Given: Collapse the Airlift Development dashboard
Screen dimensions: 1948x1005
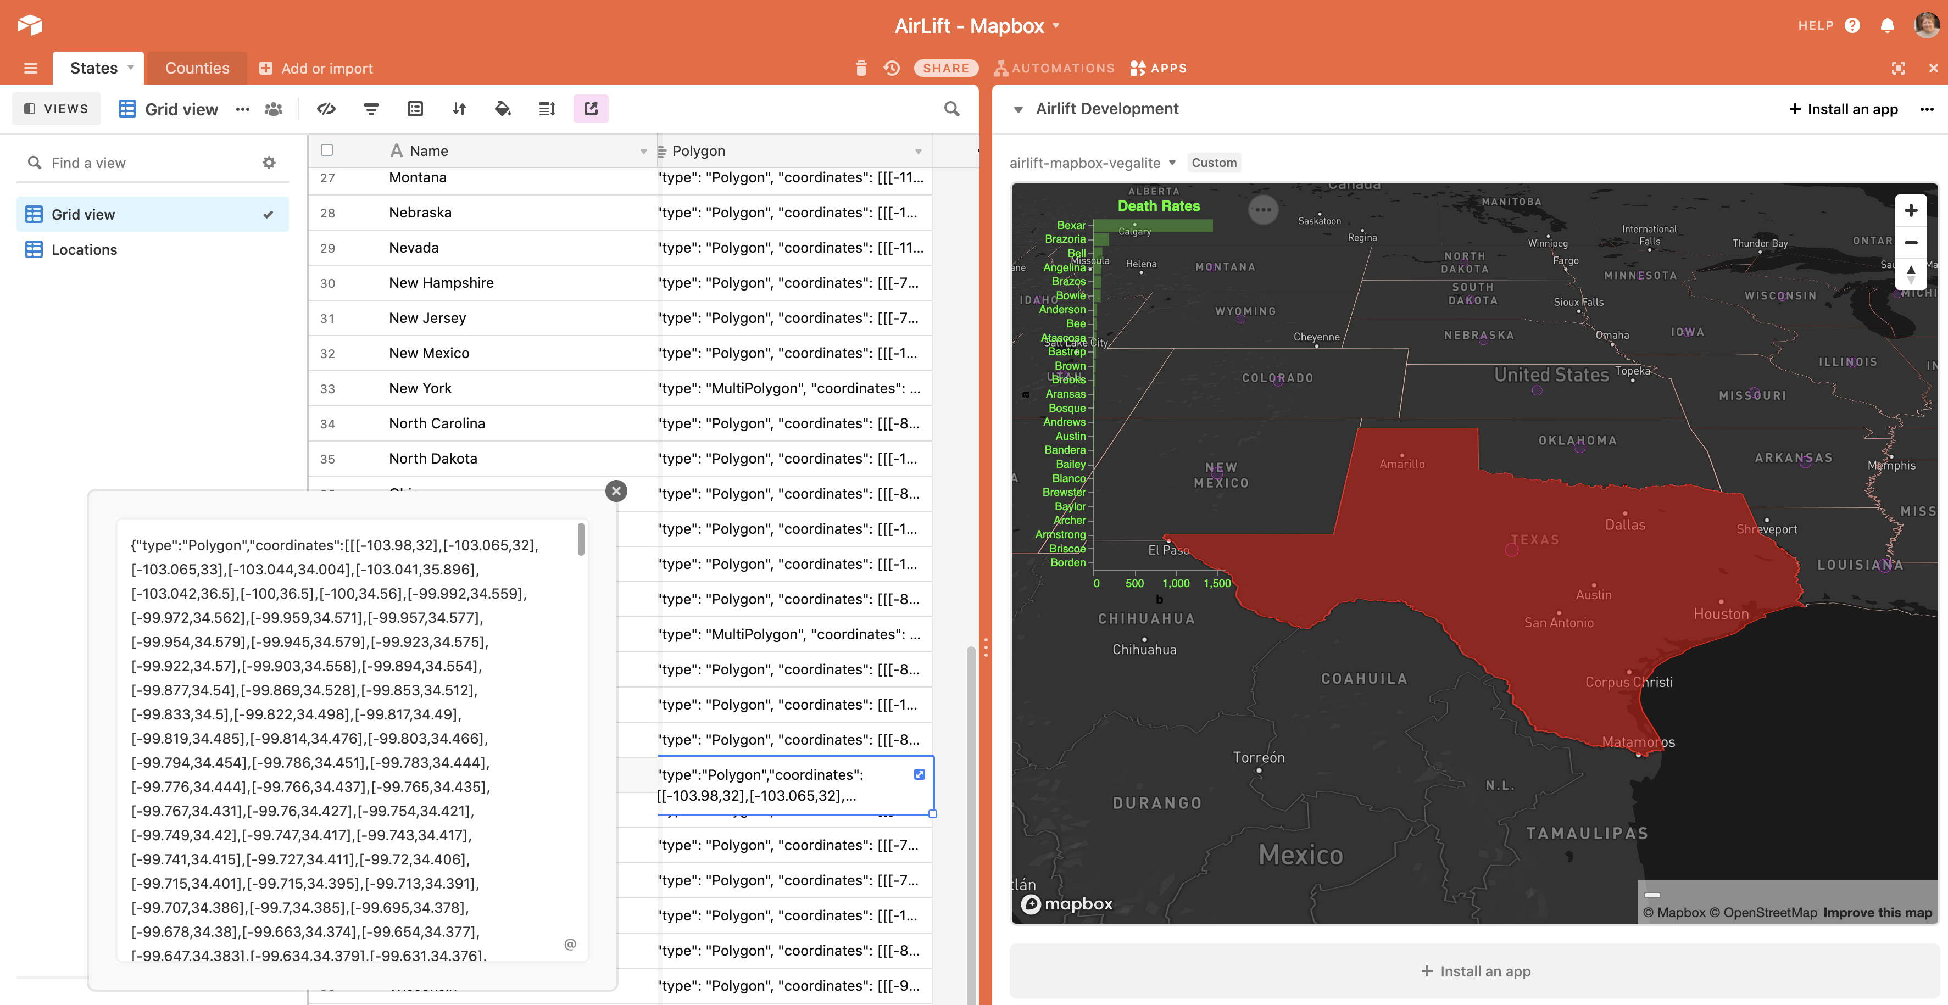Looking at the screenshot, I should [1018, 110].
